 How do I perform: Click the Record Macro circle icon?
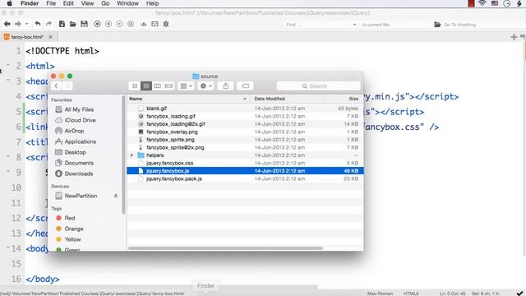click(x=97, y=24)
